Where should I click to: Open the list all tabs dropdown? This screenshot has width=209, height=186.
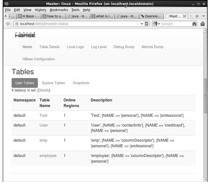click(204, 16)
